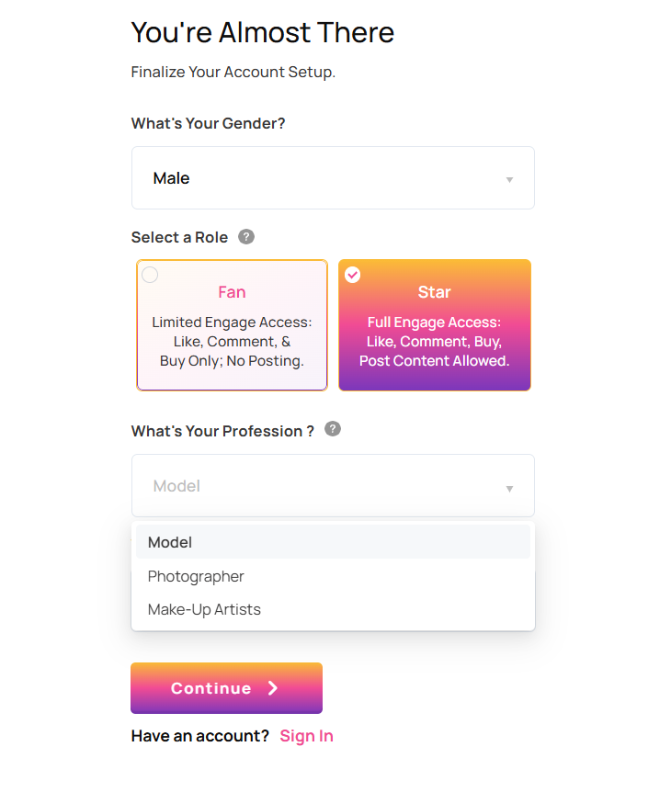
Task: Click the checked Star radio circle
Action: pyautogui.click(x=352, y=275)
